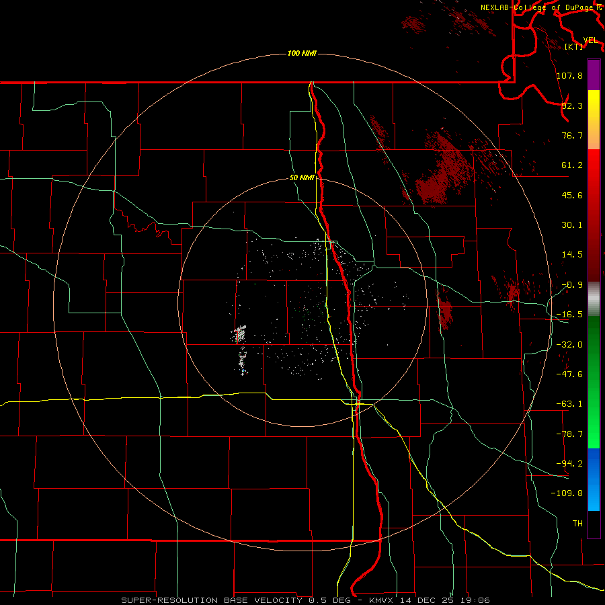This screenshot has height=605, width=605.
Task: Click the TH label on the legend
Action: click(x=577, y=523)
